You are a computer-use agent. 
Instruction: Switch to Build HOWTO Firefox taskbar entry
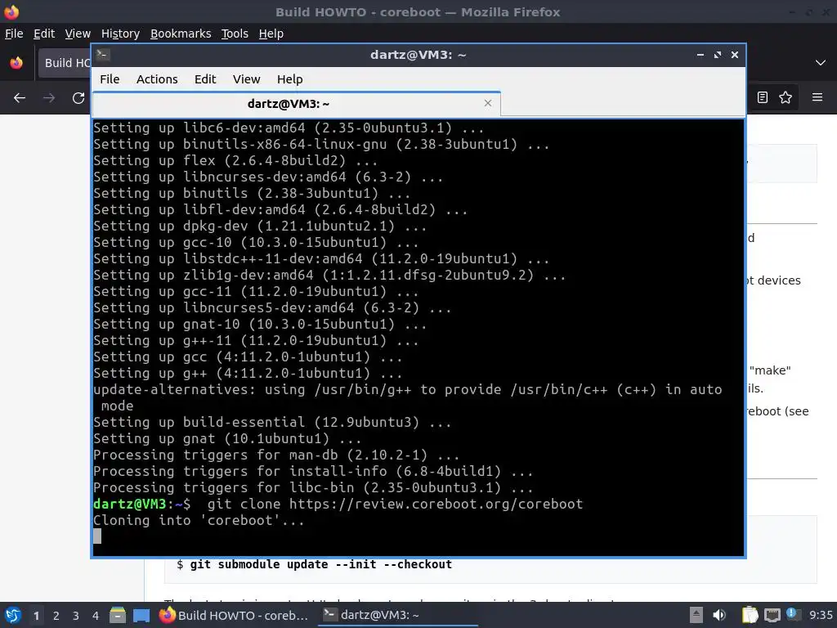pyautogui.click(x=235, y=615)
